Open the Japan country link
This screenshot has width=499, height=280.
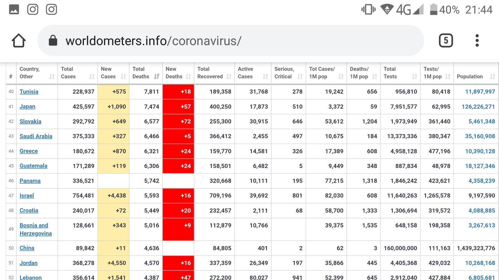tap(27, 106)
